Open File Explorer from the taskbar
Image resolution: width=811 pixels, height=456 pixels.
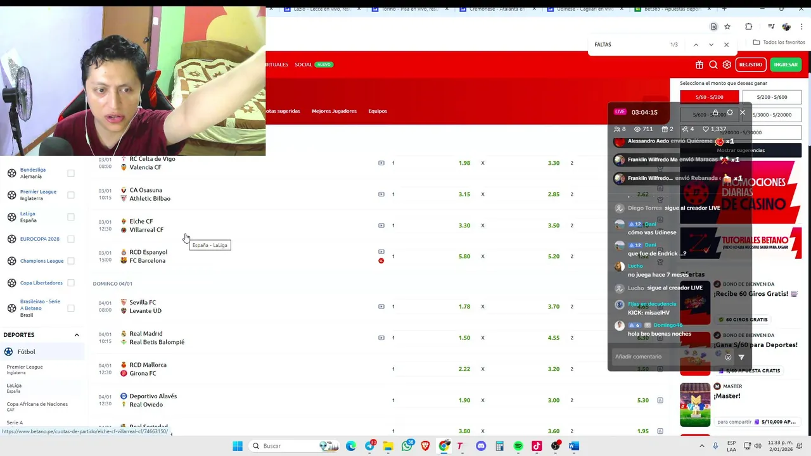(388, 446)
